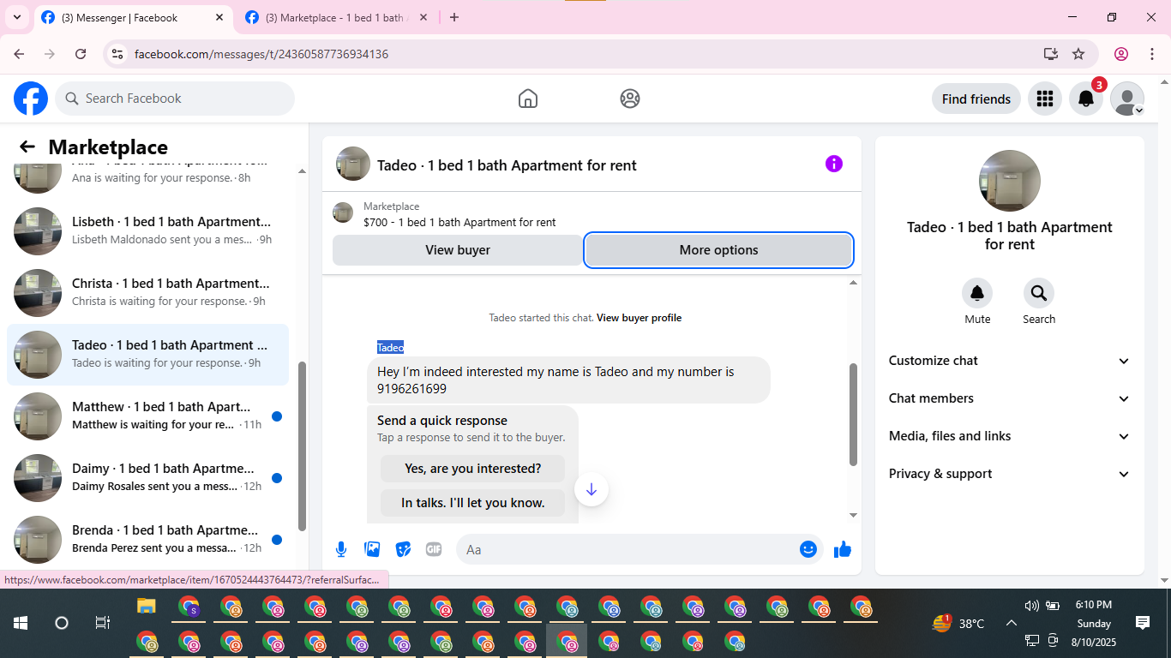Image resolution: width=1171 pixels, height=658 pixels.
Task: Open Chrome three-dot menu
Action: pos(1152,54)
